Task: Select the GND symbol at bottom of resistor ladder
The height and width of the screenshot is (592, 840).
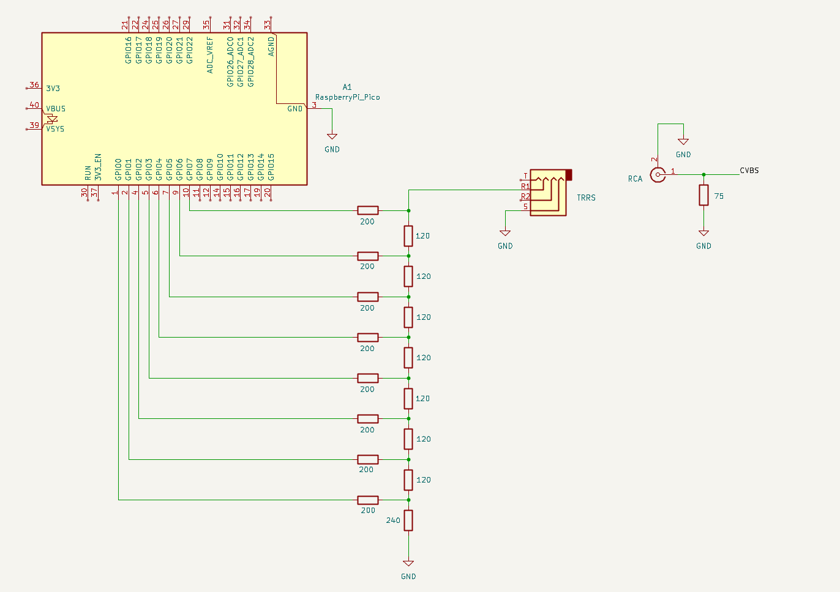Action: pyautogui.click(x=408, y=561)
